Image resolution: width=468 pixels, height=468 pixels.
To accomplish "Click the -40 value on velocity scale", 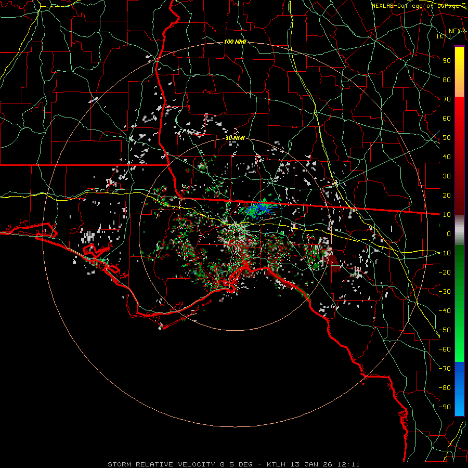I will tap(445, 311).
